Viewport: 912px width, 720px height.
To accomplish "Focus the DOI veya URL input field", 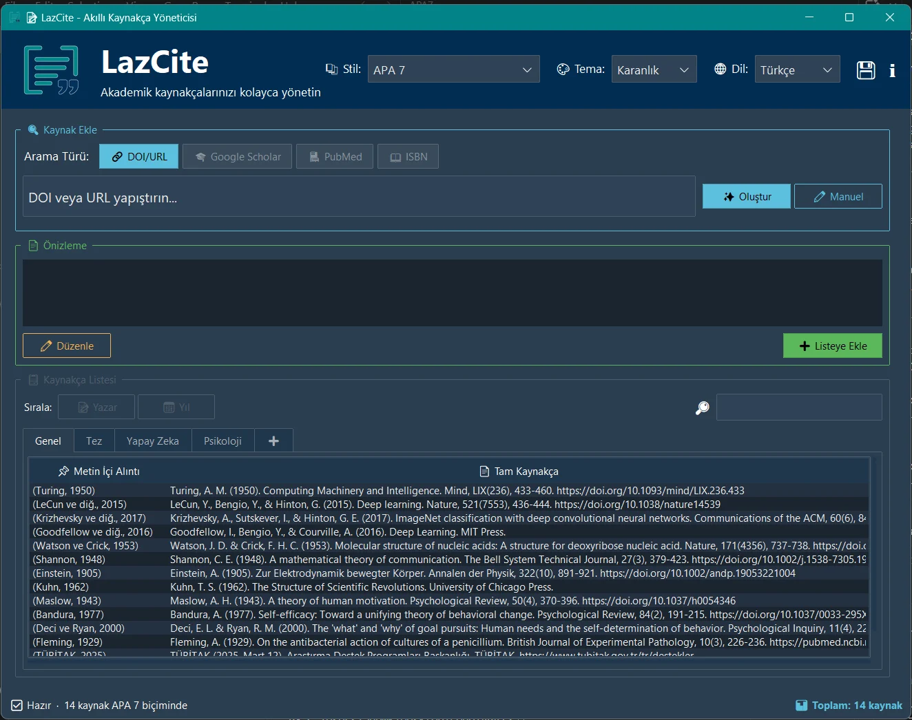I will point(359,196).
